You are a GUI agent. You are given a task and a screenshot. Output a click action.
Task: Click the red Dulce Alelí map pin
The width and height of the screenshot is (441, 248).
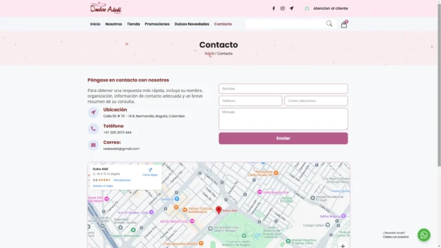click(x=219, y=210)
